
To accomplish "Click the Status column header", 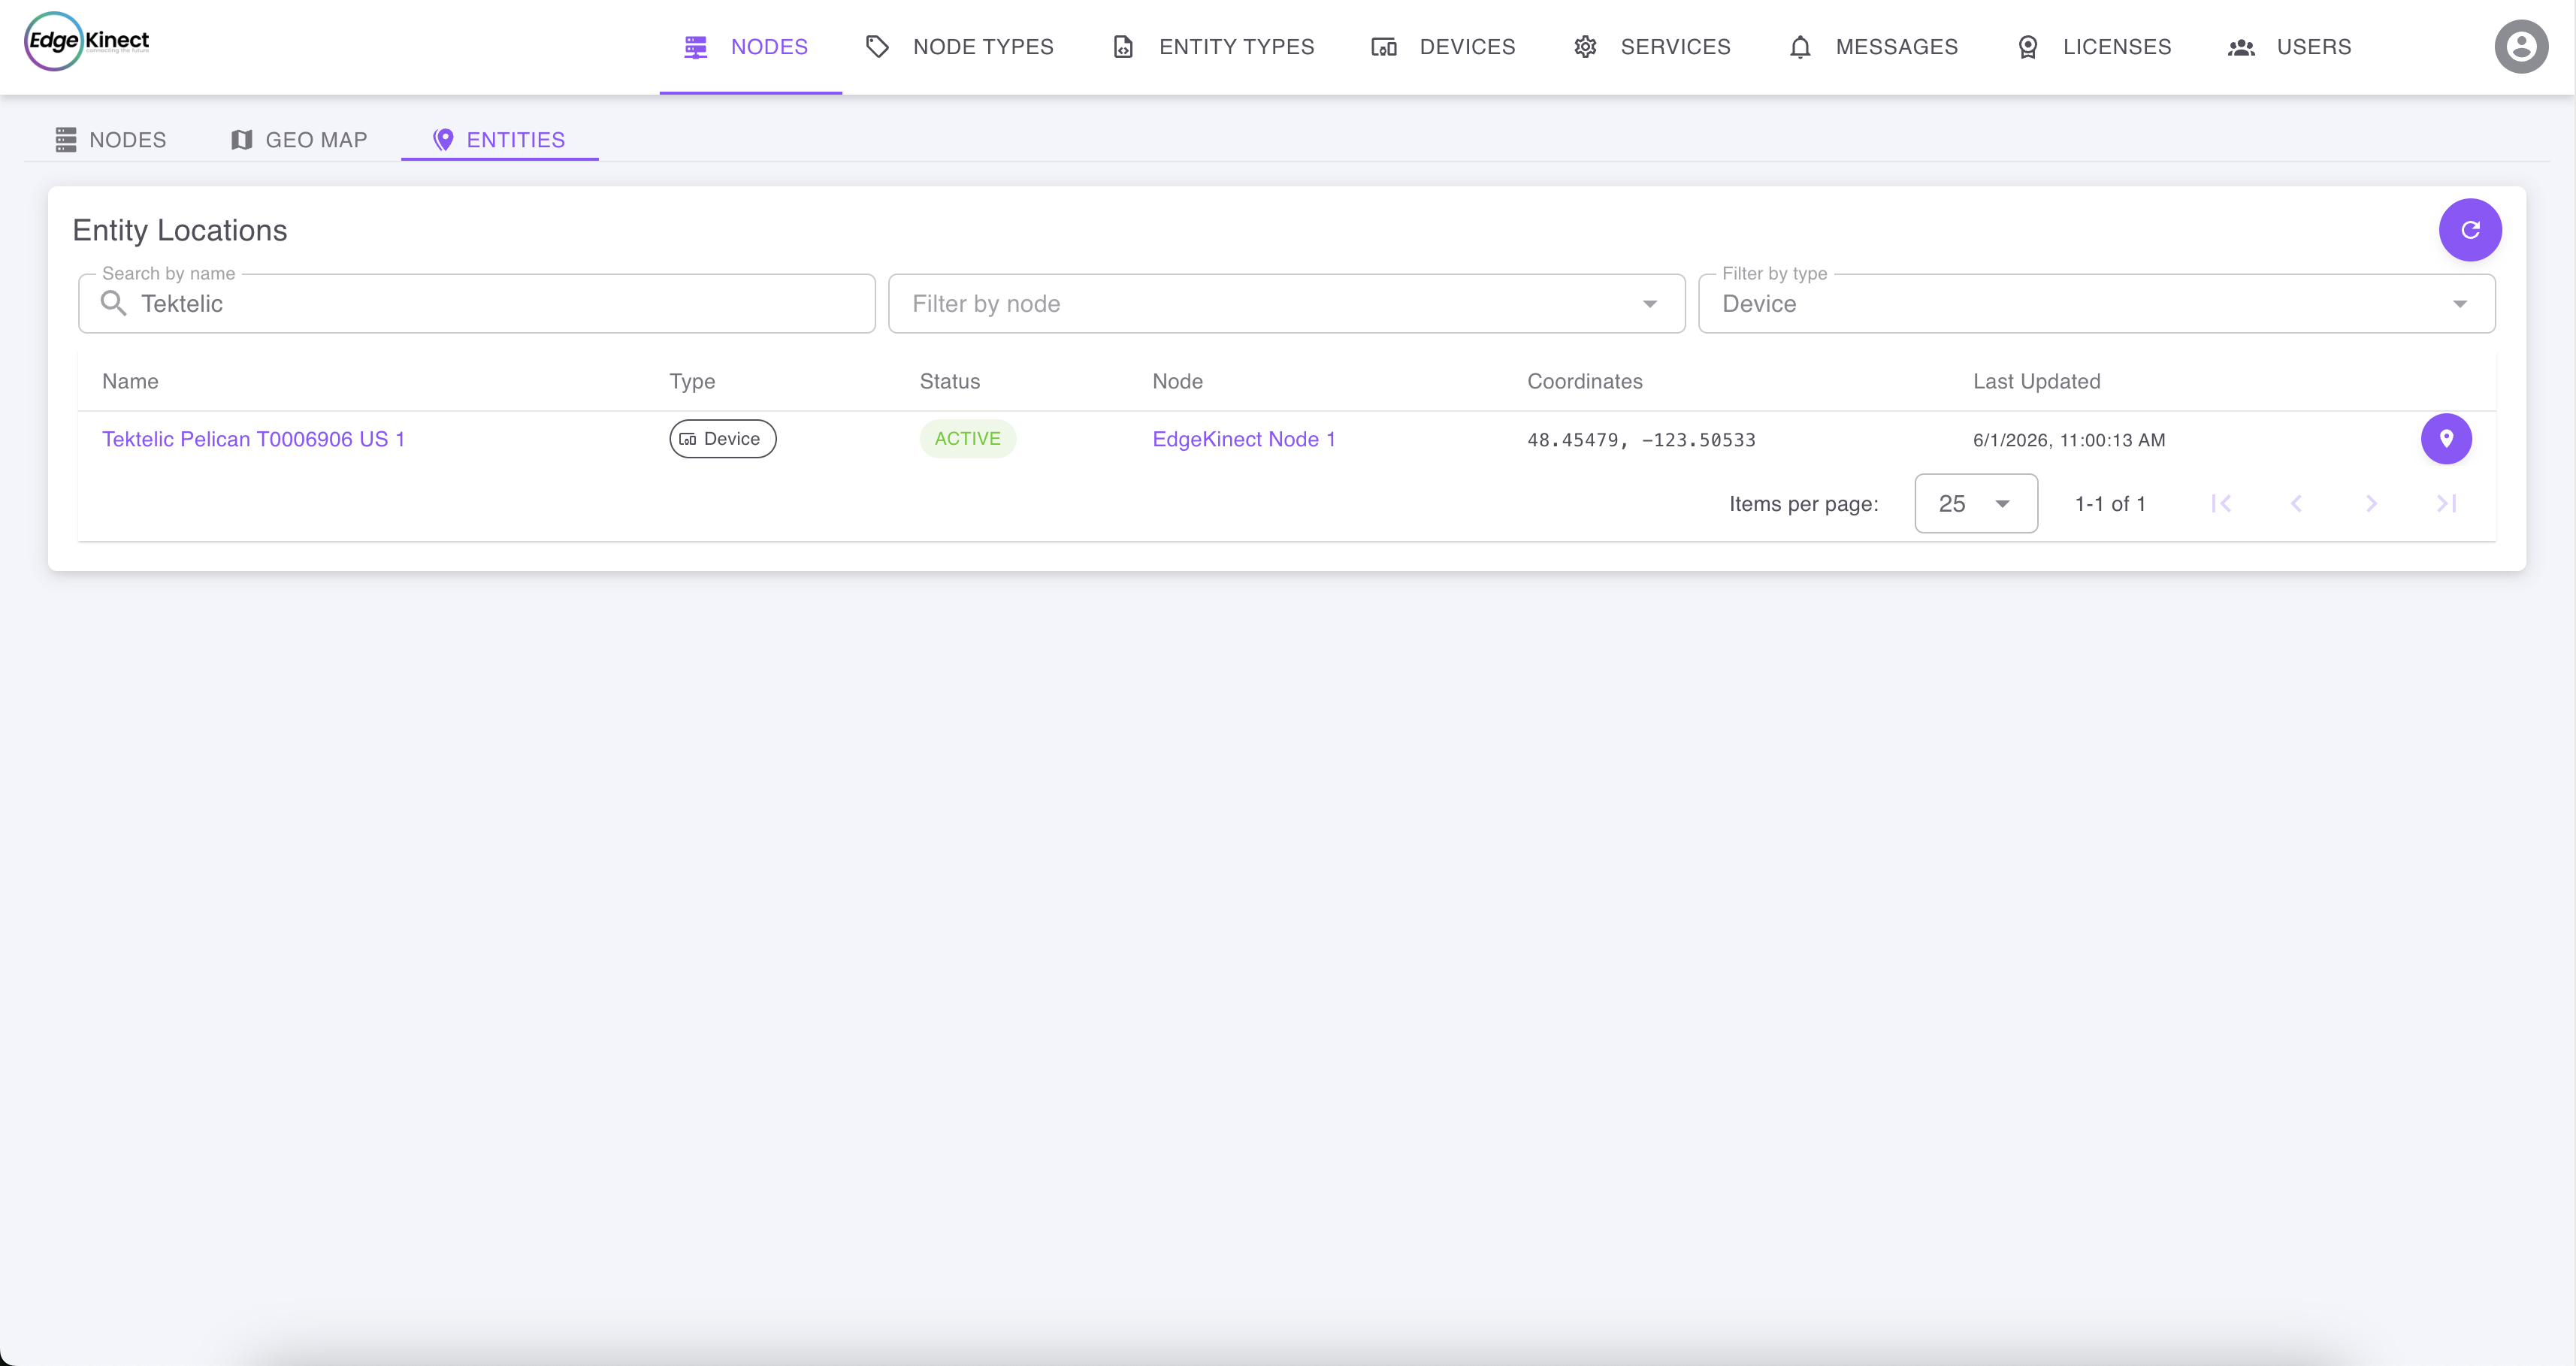I will click(949, 381).
